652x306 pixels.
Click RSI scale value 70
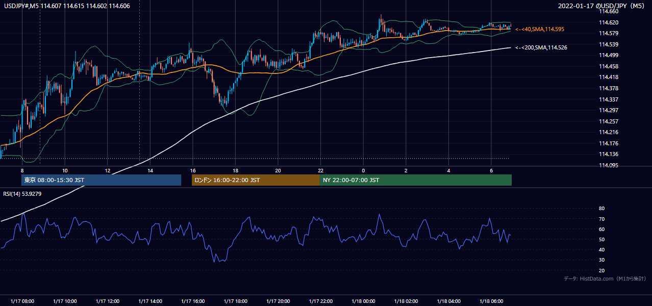click(x=601, y=219)
